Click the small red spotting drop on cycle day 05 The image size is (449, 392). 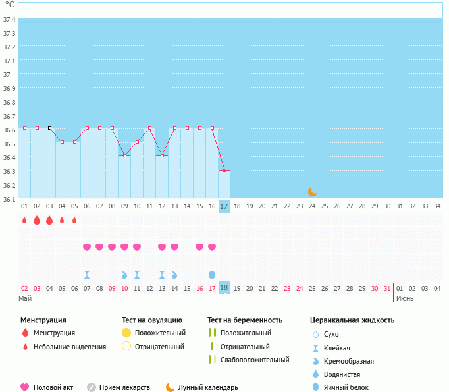(74, 220)
